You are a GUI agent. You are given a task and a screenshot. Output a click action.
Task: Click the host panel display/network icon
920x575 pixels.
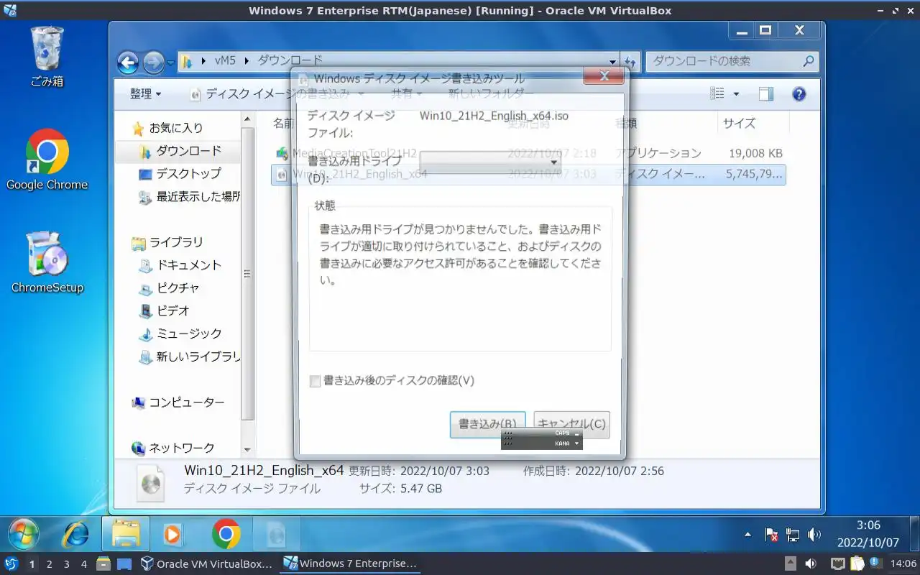tap(837, 563)
